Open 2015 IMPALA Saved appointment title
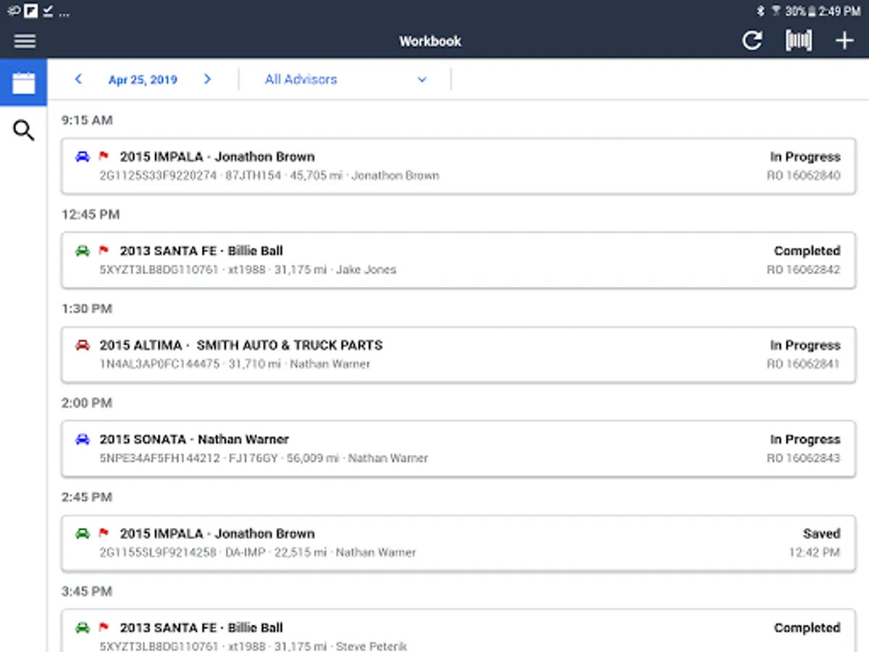 (x=217, y=534)
